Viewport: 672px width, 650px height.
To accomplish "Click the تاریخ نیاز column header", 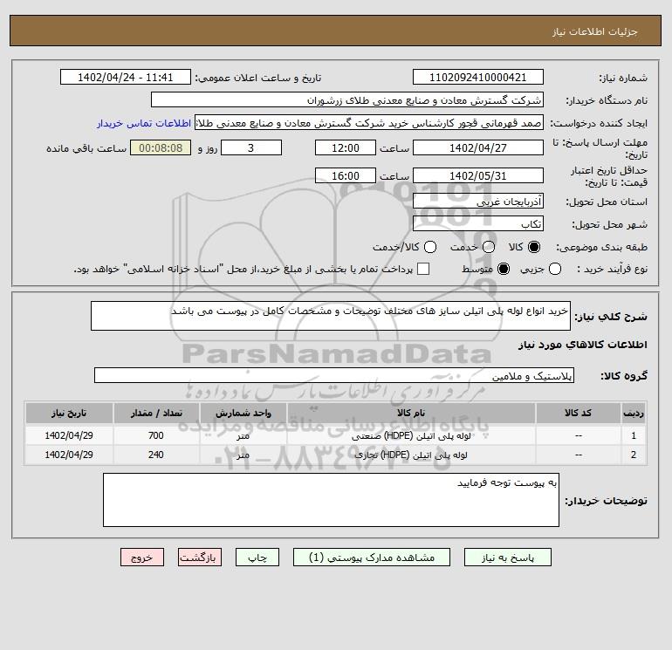I will 69,413.
